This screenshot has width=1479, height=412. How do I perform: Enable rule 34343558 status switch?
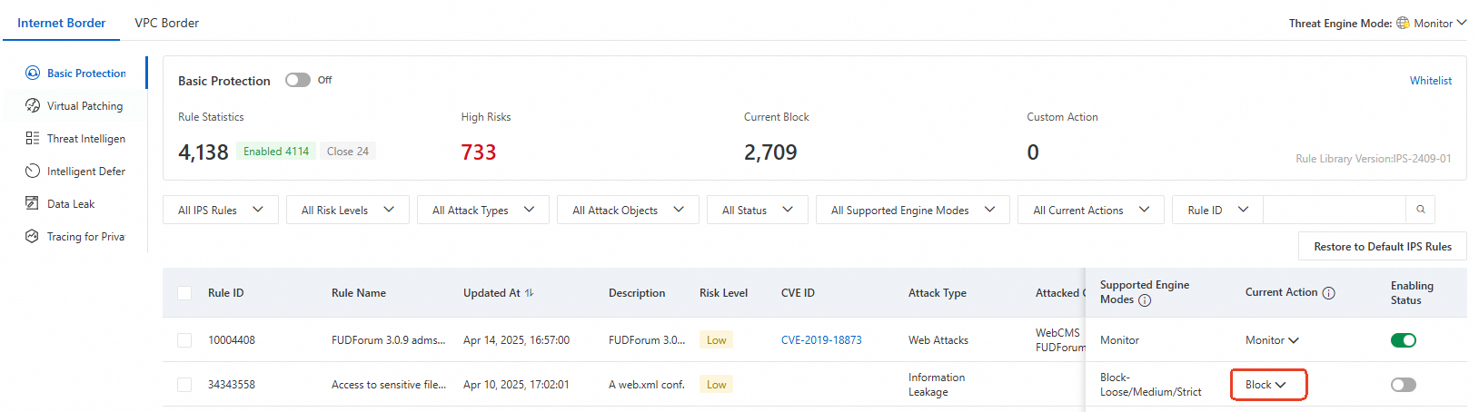1404,385
